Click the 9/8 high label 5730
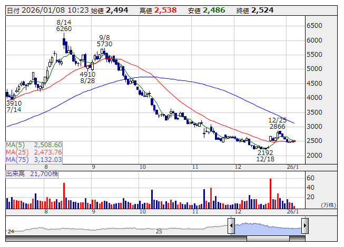Screen dimensions: 344x247 105,45
